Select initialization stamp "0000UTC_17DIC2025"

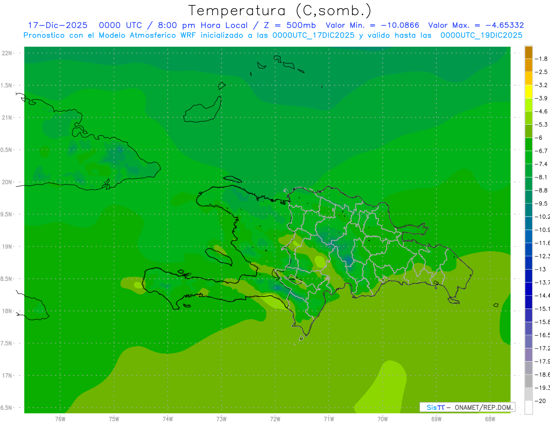(313, 35)
